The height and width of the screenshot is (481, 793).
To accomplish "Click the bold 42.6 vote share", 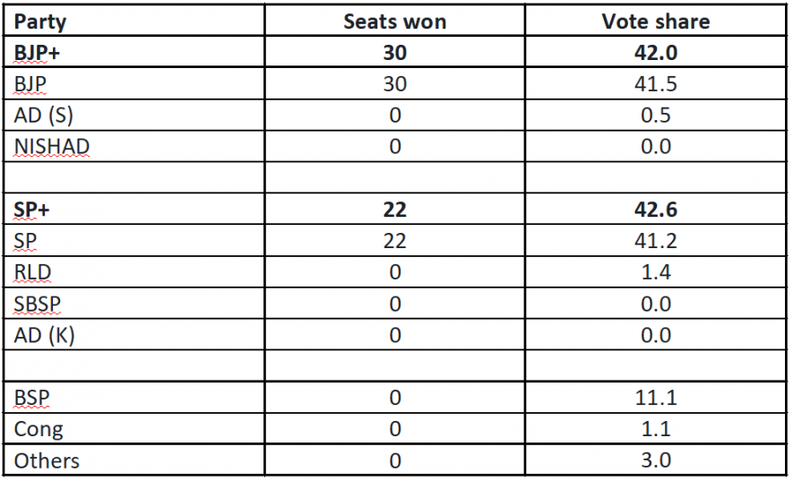I will (656, 210).
